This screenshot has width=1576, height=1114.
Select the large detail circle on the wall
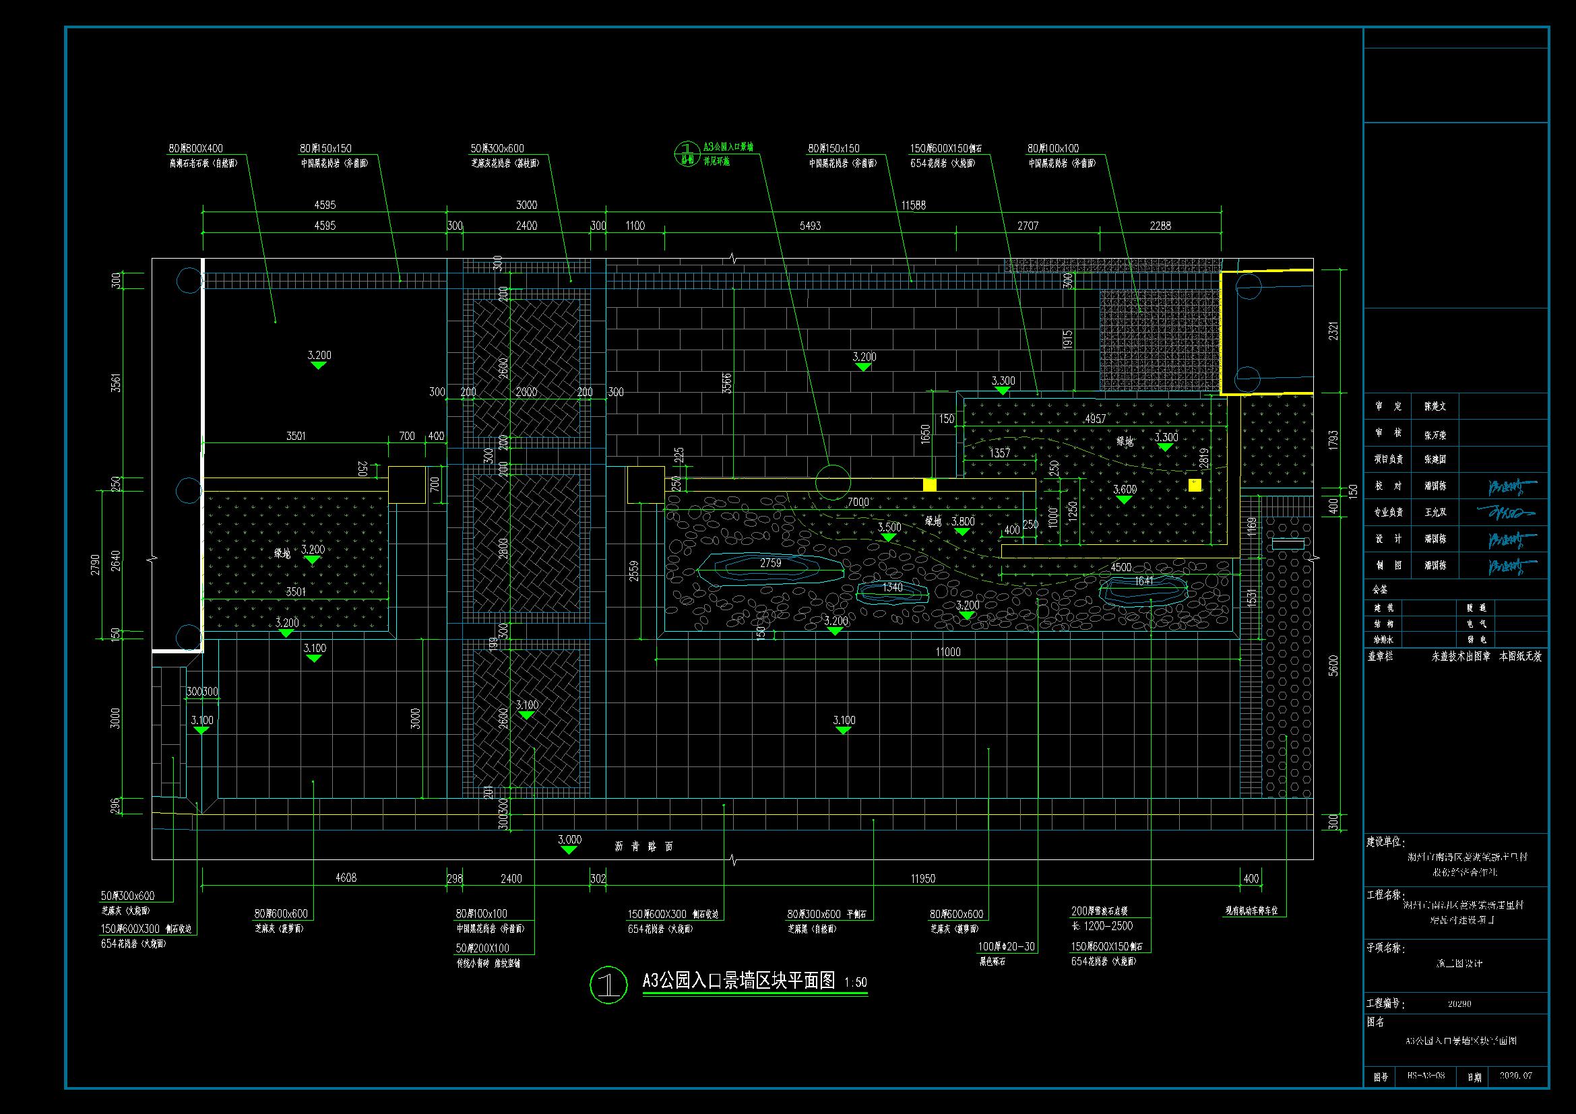tap(832, 482)
